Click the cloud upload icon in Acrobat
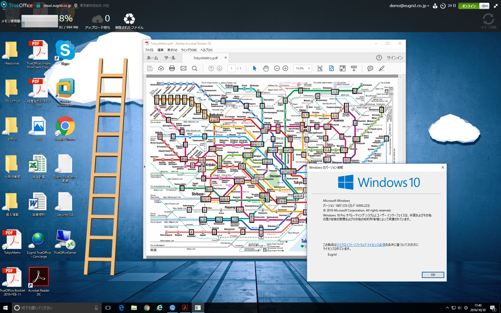This screenshot has height=313, width=501. tap(161, 68)
